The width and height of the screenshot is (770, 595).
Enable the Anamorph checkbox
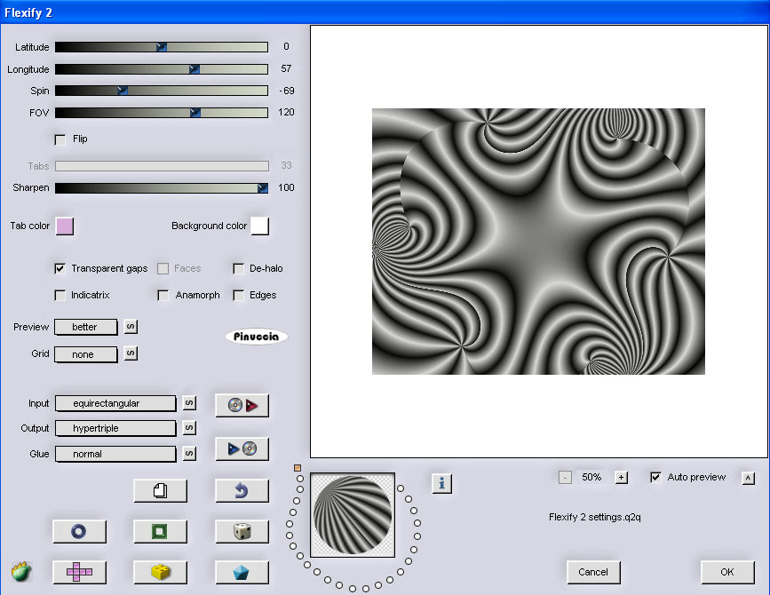click(163, 295)
